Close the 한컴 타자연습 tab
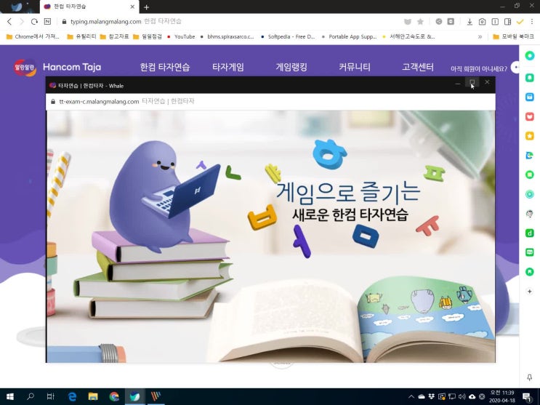The height and width of the screenshot is (405, 540). tap(132, 7)
